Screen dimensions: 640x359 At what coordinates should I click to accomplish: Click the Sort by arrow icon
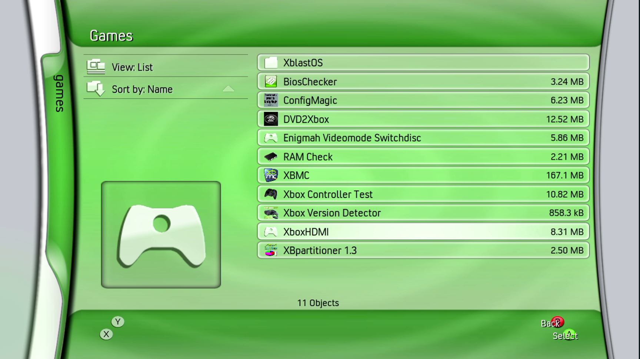click(96, 89)
